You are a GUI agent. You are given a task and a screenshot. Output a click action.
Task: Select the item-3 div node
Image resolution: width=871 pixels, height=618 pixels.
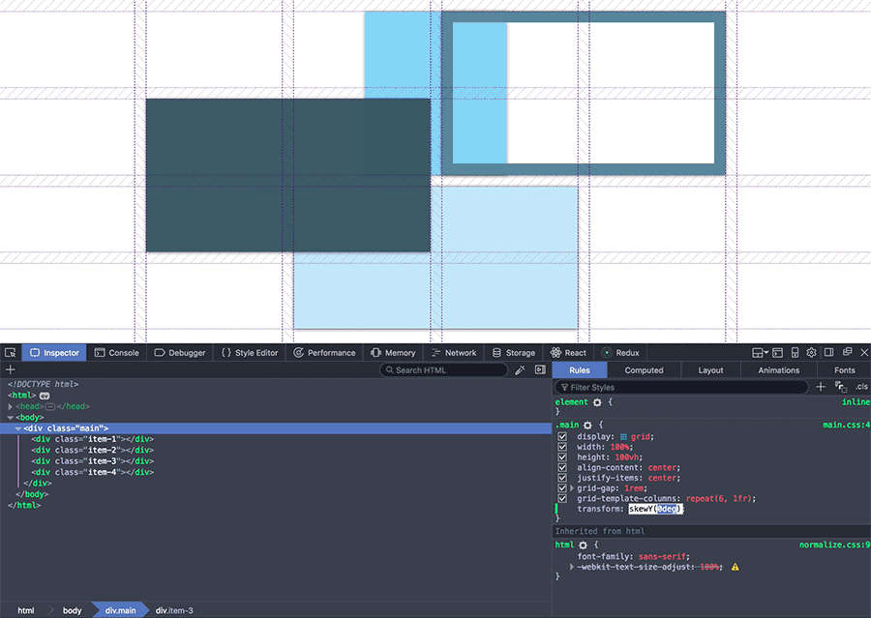point(92,461)
